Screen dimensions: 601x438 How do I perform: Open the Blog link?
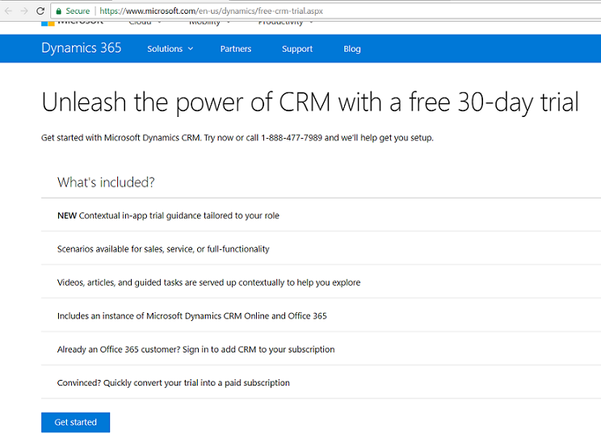pos(352,48)
